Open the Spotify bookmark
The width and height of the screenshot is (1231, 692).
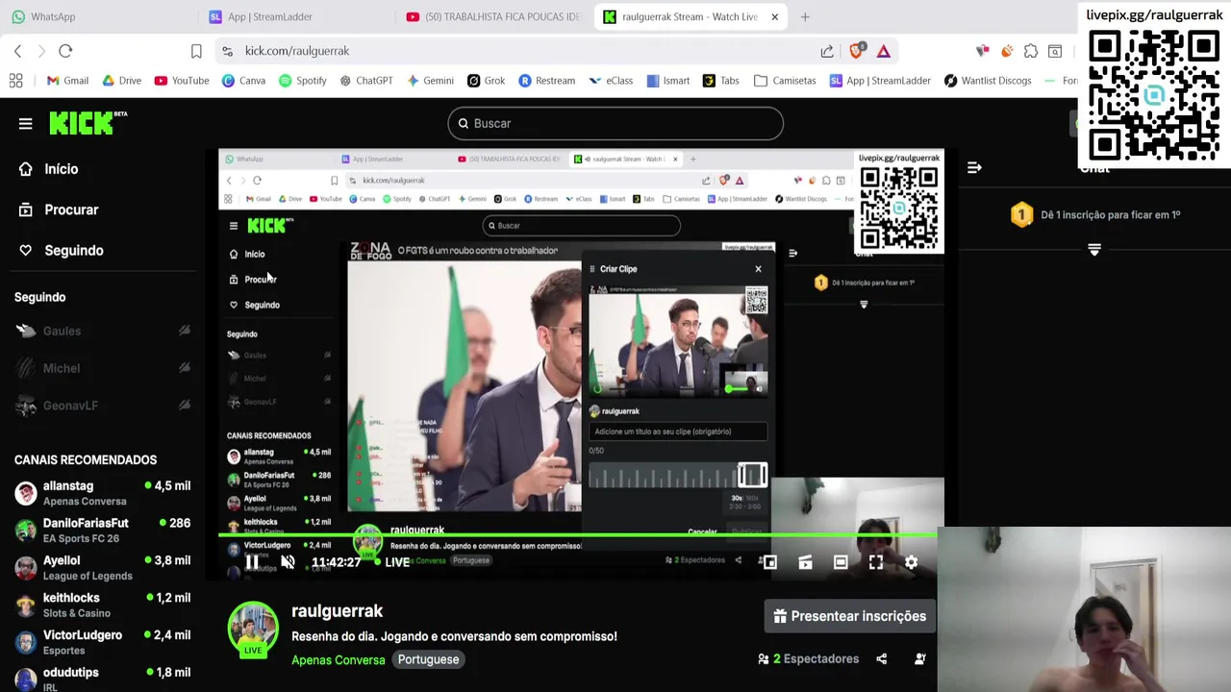tap(303, 81)
